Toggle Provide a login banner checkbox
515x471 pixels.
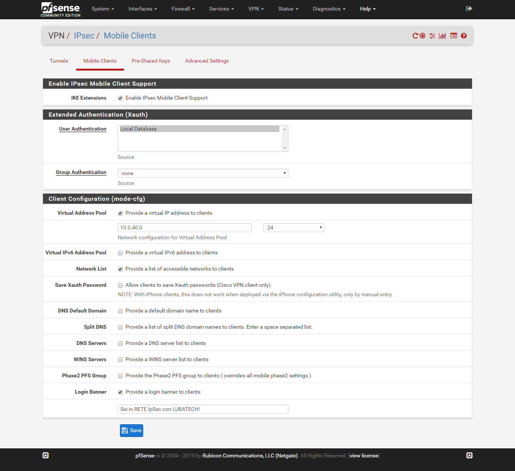click(x=120, y=392)
